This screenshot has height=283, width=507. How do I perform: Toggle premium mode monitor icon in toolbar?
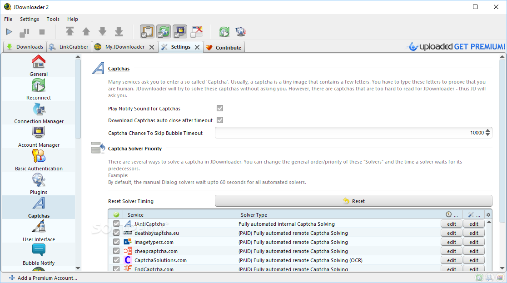[x=180, y=32]
